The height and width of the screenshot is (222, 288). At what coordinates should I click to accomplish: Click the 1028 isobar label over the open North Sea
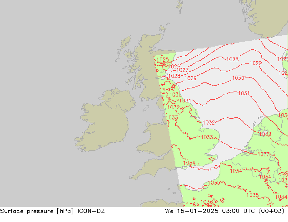tap(232, 59)
